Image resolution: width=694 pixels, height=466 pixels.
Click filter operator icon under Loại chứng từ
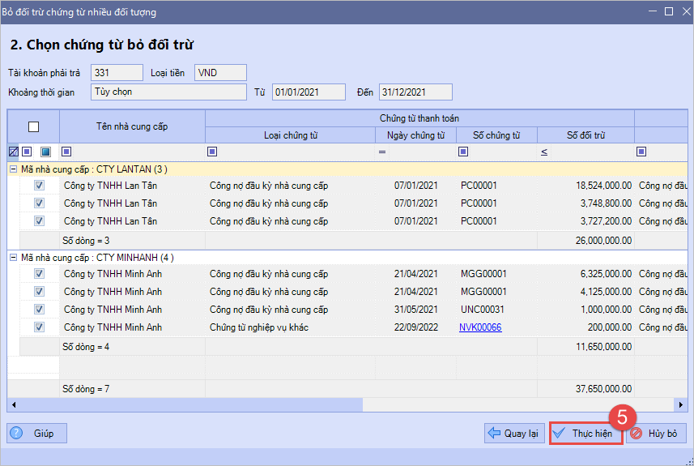pyautogui.click(x=212, y=152)
